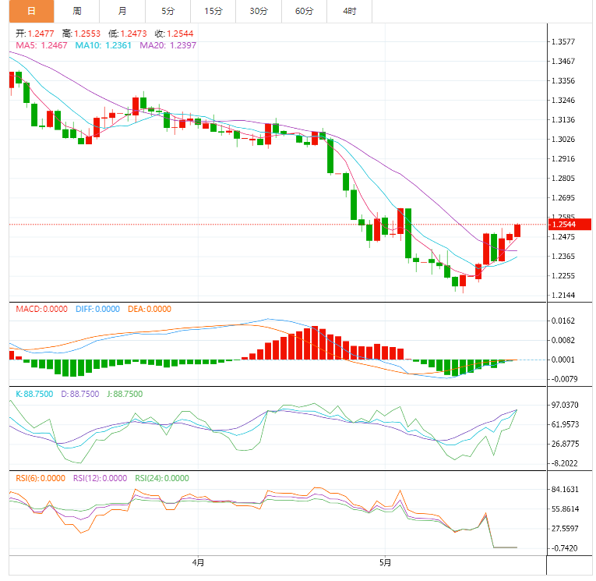Screen dimensions: 596x581
Task: Click the MA10: 1.2361 legend value
Action: (x=103, y=45)
